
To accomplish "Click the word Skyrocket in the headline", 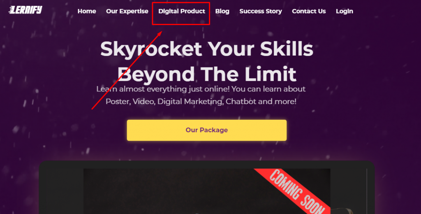I will [151, 49].
